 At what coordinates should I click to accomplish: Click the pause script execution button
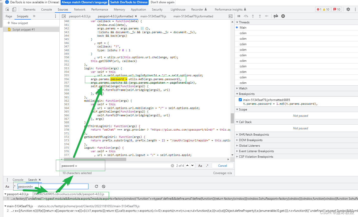click(x=239, y=16)
